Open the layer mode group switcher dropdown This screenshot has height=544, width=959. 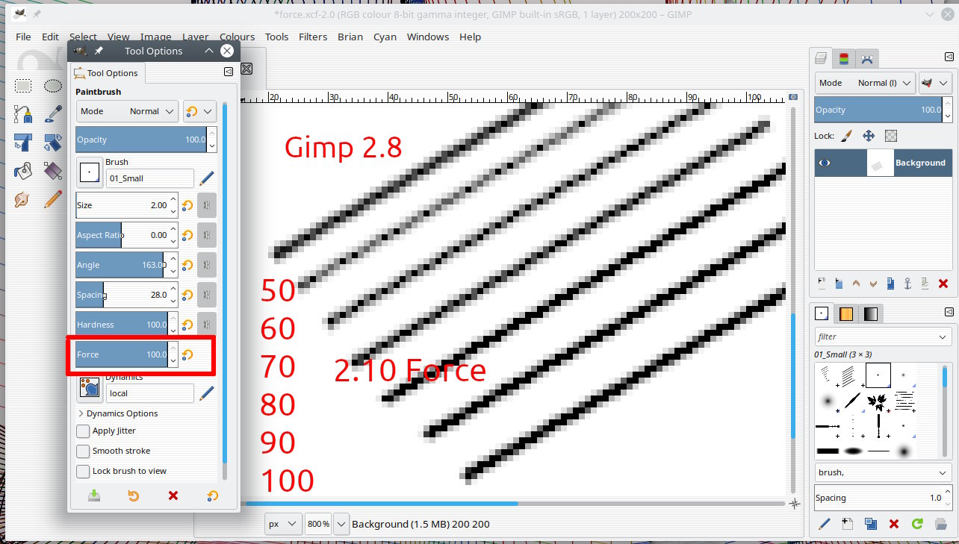click(935, 83)
